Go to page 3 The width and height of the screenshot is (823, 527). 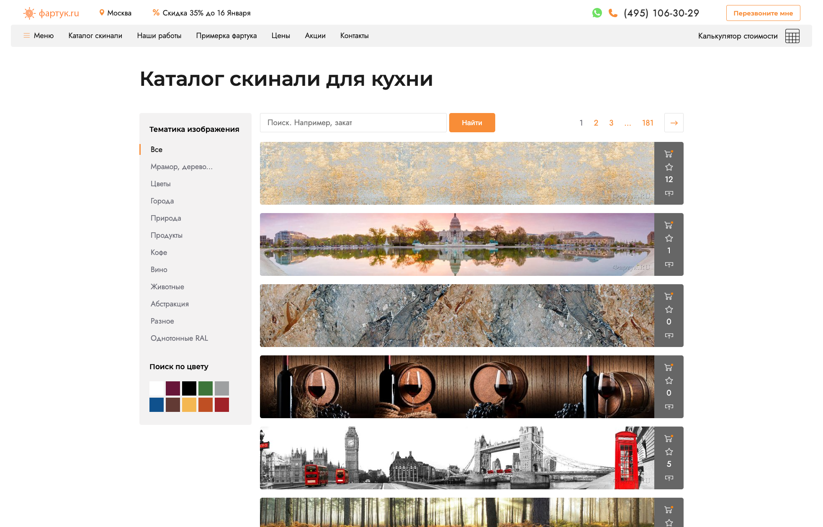611,123
